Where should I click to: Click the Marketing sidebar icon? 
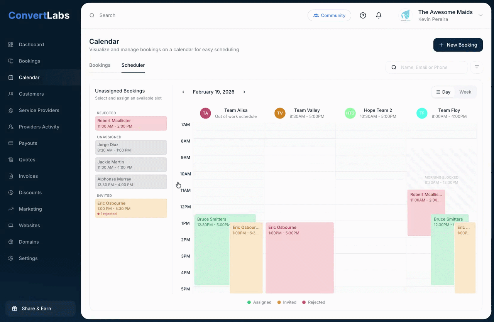11,209
